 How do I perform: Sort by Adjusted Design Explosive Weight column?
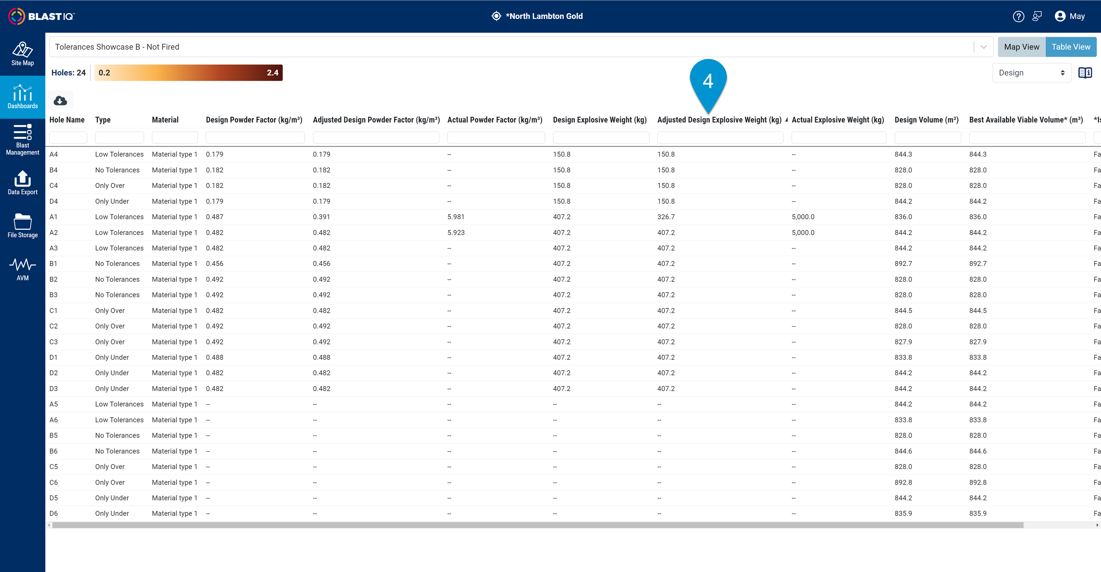(719, 120)
